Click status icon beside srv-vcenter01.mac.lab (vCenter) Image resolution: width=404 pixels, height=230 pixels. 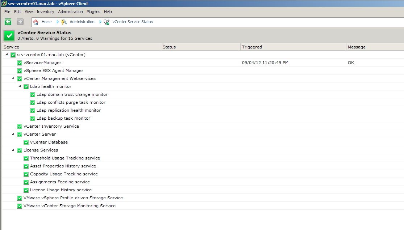click(x=13, y=55)
